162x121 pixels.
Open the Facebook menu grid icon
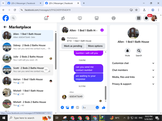tap(139, 18)
